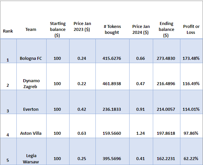203x165 pixels.
Task: Select the 97.86% profit cell
Action: click(191, 133)
